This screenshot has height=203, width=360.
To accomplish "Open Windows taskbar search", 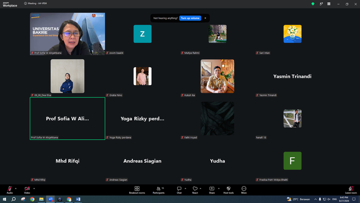I will [13, 199].
